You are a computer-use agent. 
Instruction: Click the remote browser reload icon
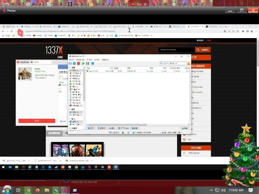click(12, 31)
